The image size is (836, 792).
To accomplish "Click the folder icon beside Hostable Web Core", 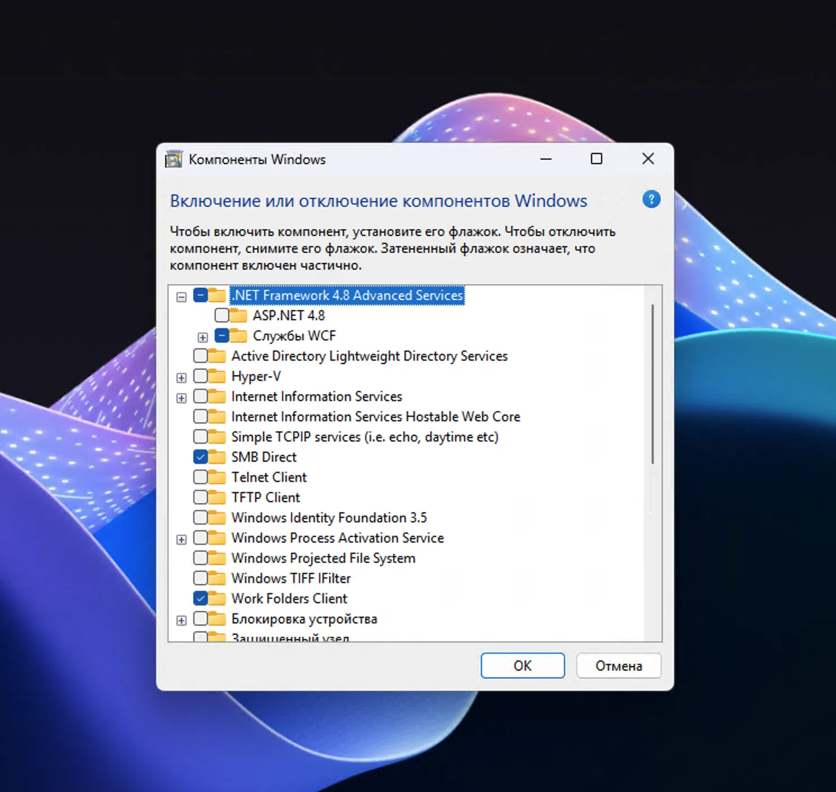I will point(217,416).
